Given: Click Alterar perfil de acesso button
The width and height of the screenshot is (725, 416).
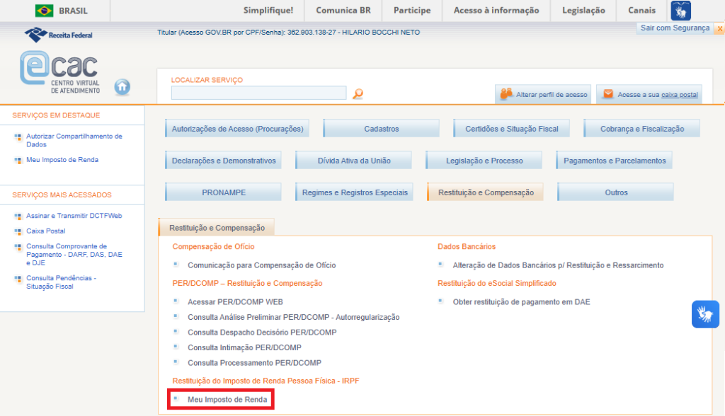Looking at the screenshot, I should pos(542,94).
